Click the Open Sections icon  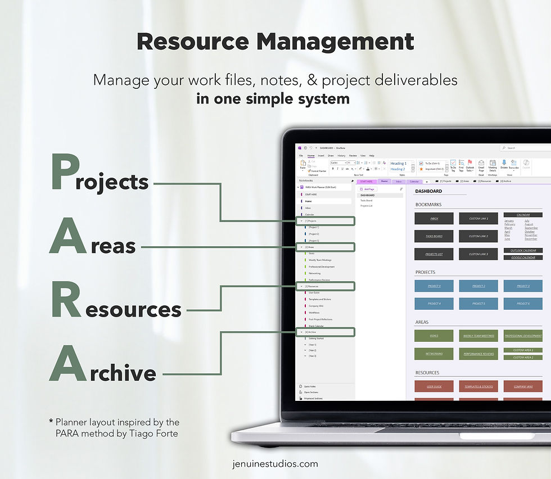(x=300, y=392)
